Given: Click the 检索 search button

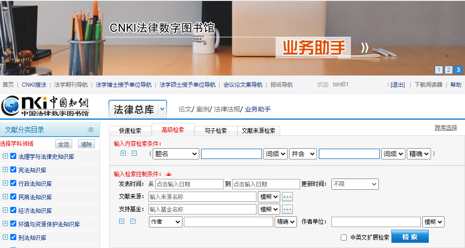Looking at the screenshot, I should (410, 237).
